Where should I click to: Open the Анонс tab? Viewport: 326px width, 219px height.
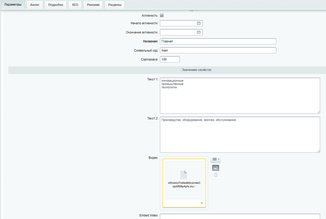[x=35, y=5]
